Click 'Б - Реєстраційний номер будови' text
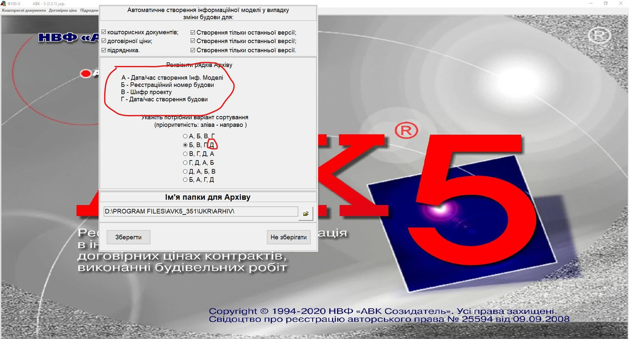This screenshot has height=339, width=629. (x=167, y=85)
